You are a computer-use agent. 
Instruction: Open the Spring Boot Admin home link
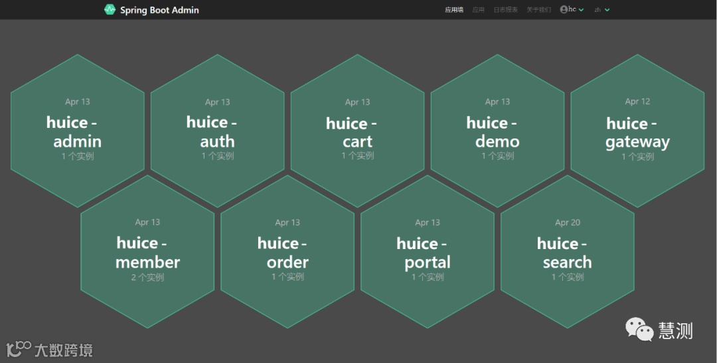pos(151,9)
